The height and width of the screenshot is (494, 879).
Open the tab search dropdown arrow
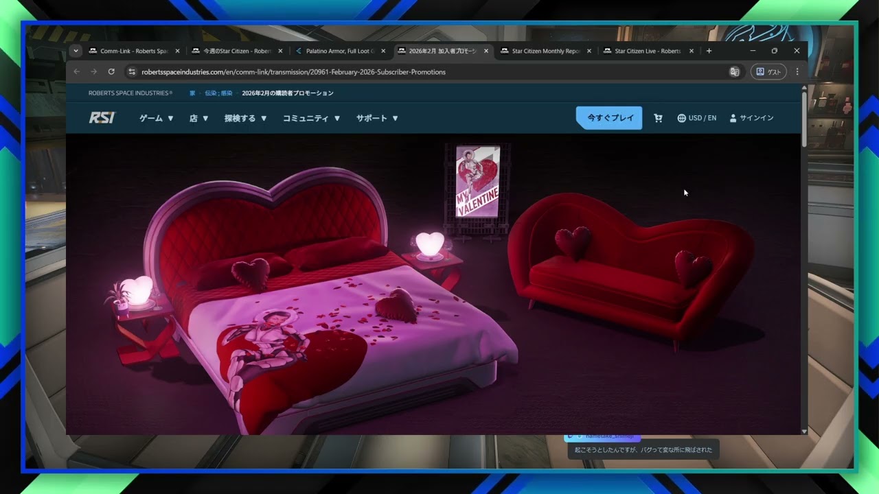click(x=76, y=51)
